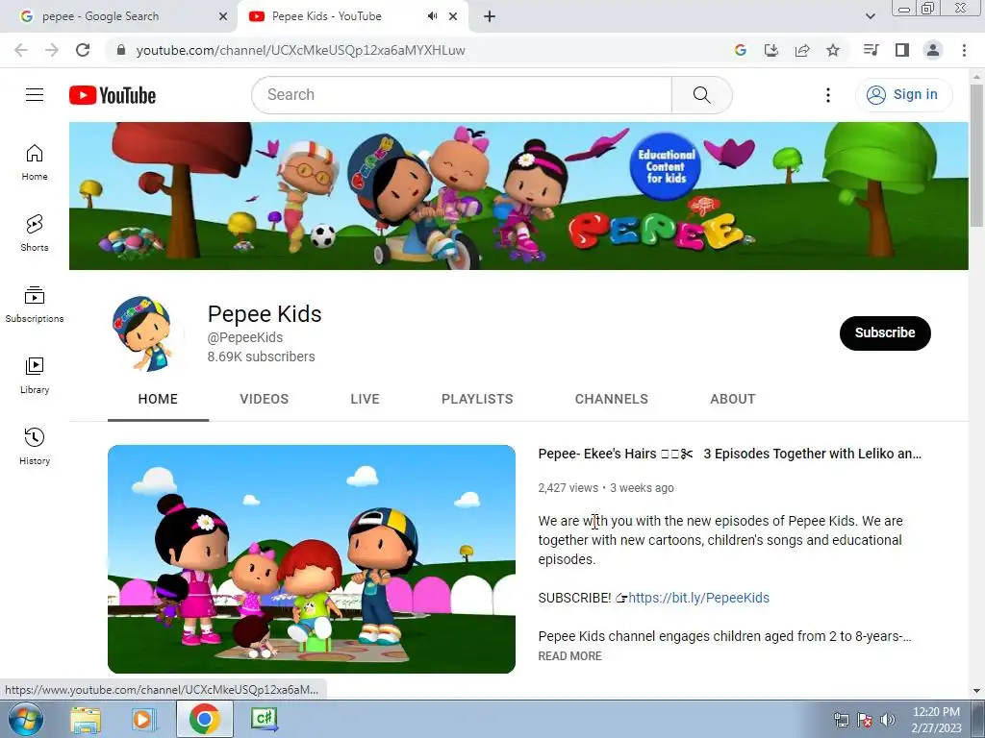Click Chrome icon in taskbar
This screenshot has height=738, width=985.
pos(204,719)
